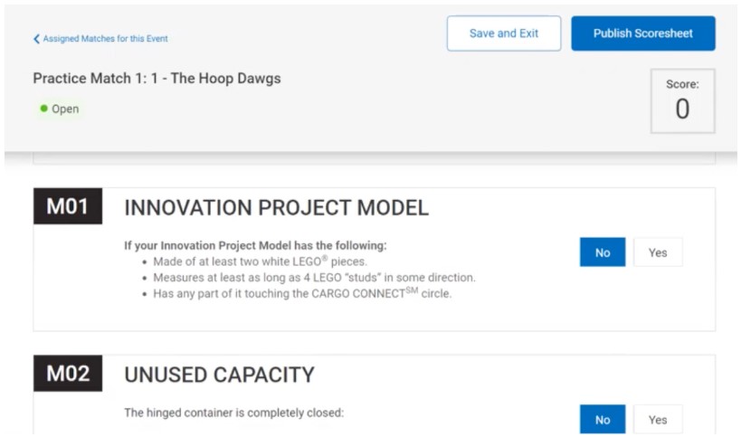Click the Open status label
Image resolution: width=741 pixels, height=437 pixels.
[65, 109]
